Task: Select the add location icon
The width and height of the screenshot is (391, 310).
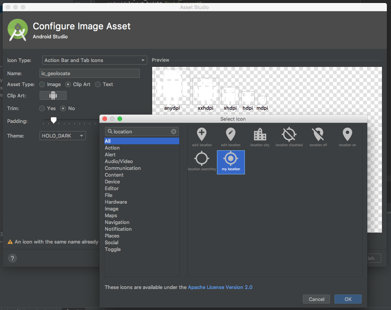Action: pos(202,137)
